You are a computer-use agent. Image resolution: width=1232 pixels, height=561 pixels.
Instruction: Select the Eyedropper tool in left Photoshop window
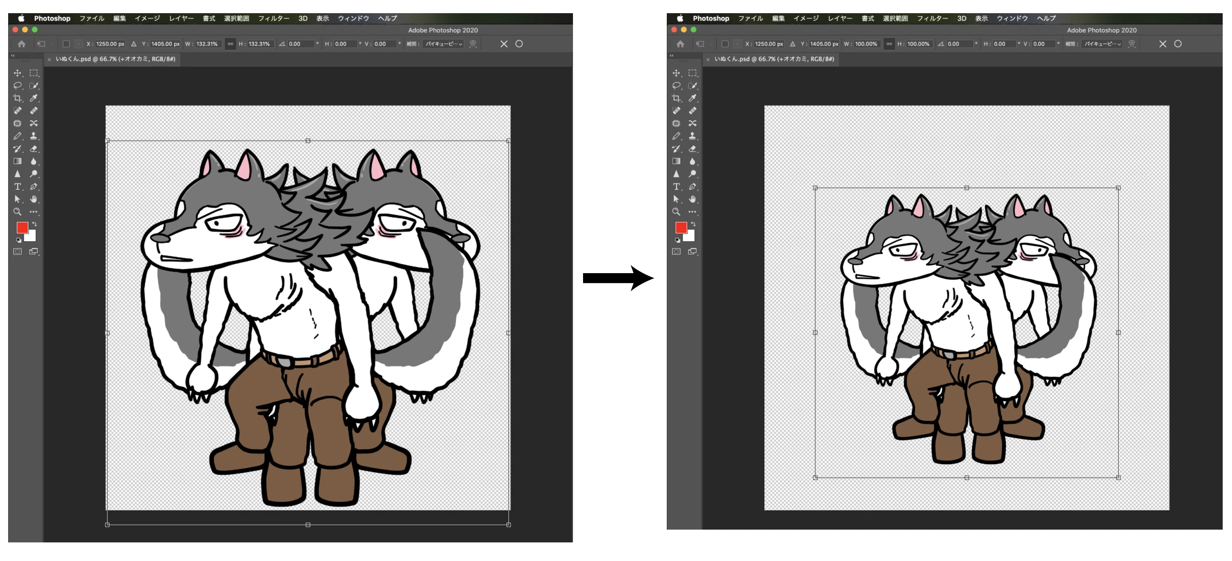[33, 98]
